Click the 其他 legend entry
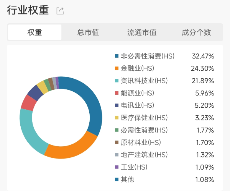 point(127,179)
